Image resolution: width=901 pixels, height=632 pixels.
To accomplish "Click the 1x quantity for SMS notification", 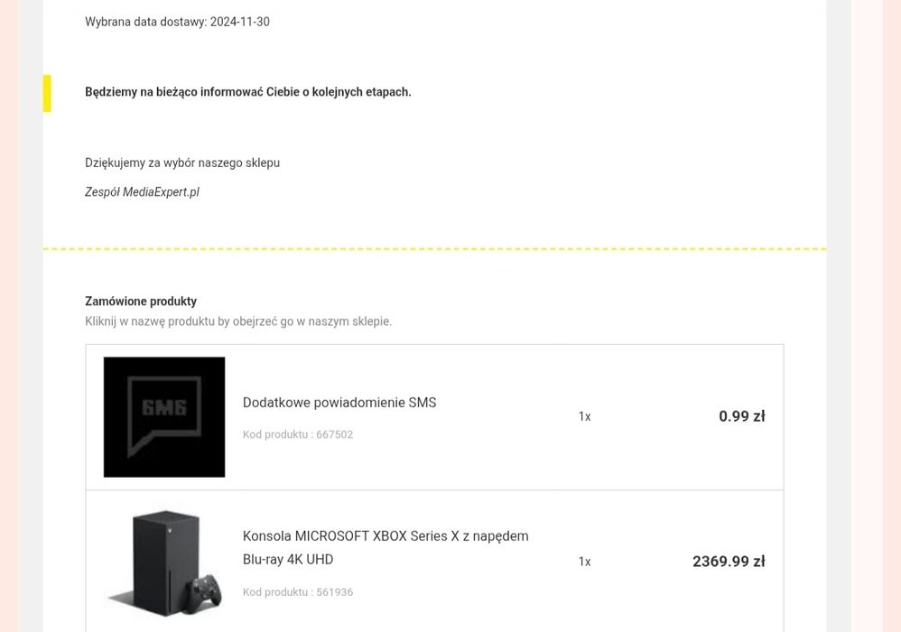I will tap(584, 416).
